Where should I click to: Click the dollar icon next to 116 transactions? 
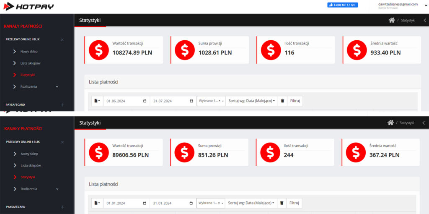[x=271, y=50]
